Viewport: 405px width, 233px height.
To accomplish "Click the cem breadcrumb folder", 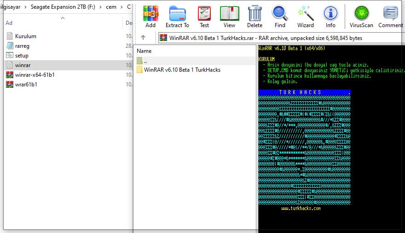I will [x=111, y=7].
